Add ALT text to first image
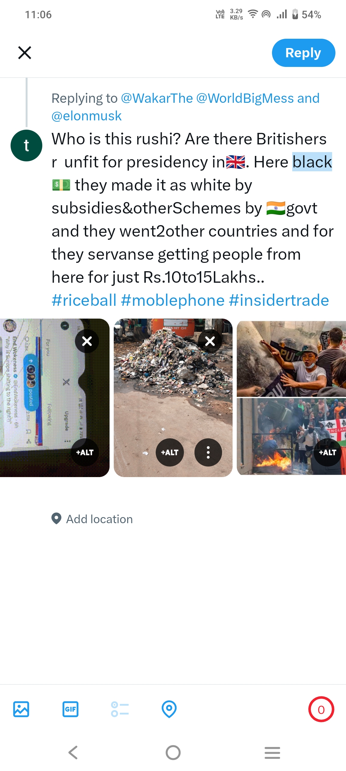The height and width of the screenshot is (771, 346). click(x=85, y=452)
